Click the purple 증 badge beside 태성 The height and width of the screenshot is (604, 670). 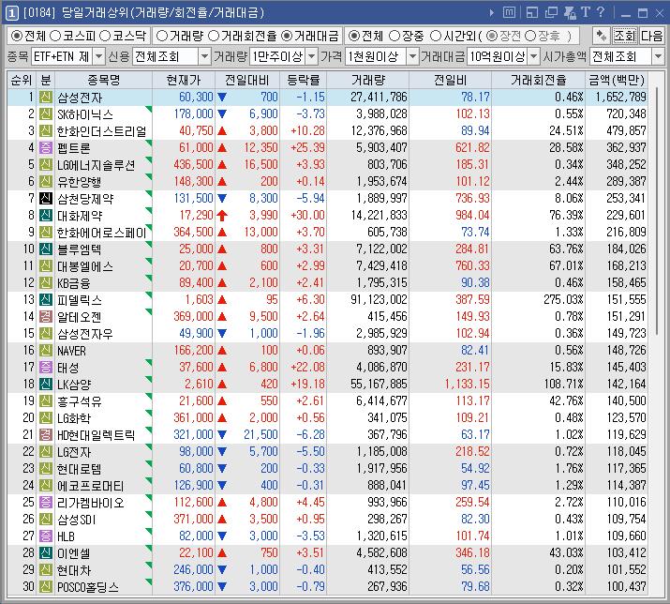click(x=46, y=367)
